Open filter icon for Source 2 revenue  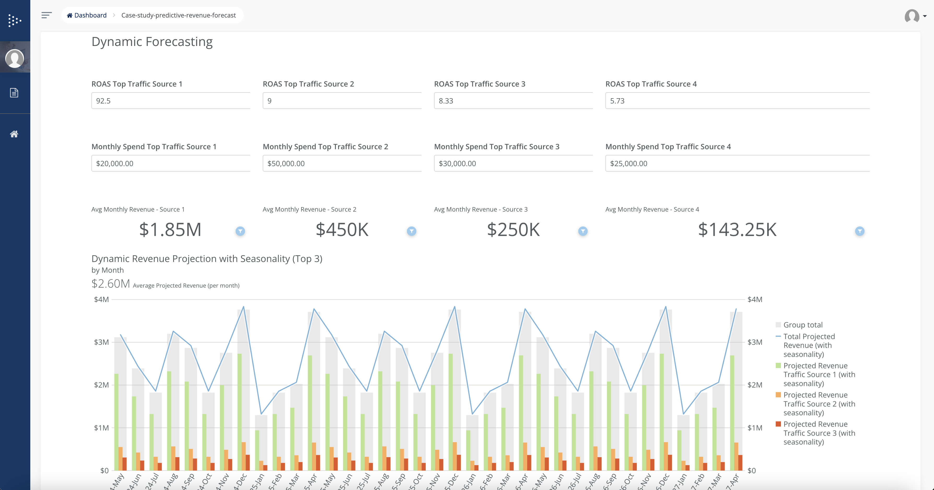tap(412, 231)
